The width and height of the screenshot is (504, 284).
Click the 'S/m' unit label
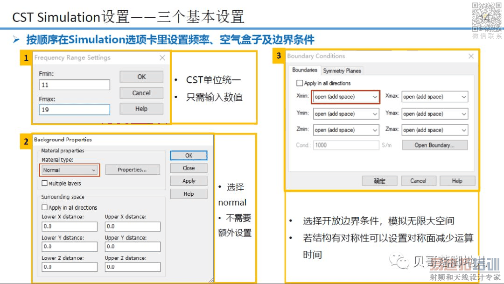pyautogui.click(x=387, y=145)
